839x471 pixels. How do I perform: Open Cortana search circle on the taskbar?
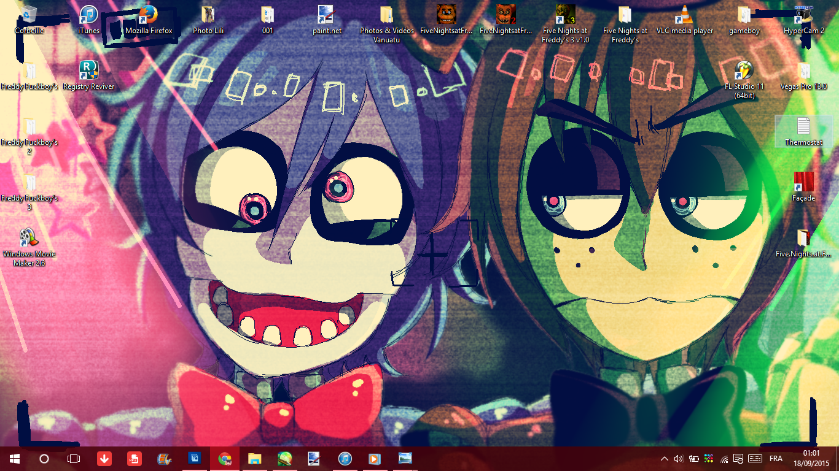(44, 459)
